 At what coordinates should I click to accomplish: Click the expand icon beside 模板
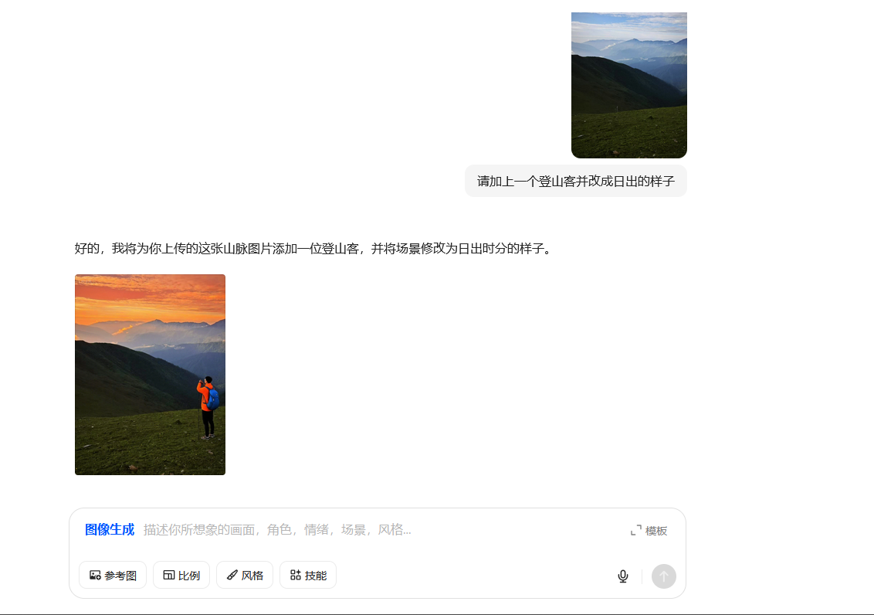pyautogui.click(x=636, y=530)
